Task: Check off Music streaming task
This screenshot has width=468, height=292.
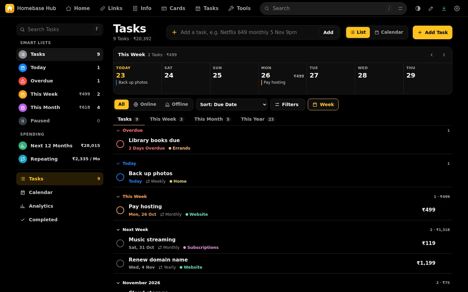Action: coord(120,243)
